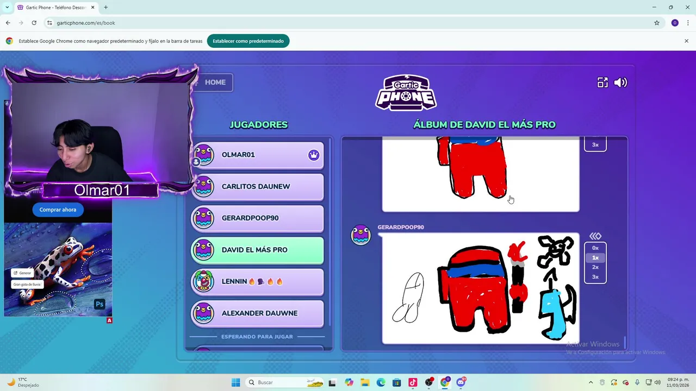Click the Generar button in ad
Screen dimensions: 696x391
click(x=22, y=273)
